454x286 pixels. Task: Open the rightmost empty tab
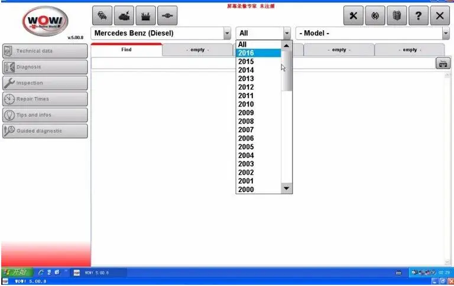coord(410,50)
